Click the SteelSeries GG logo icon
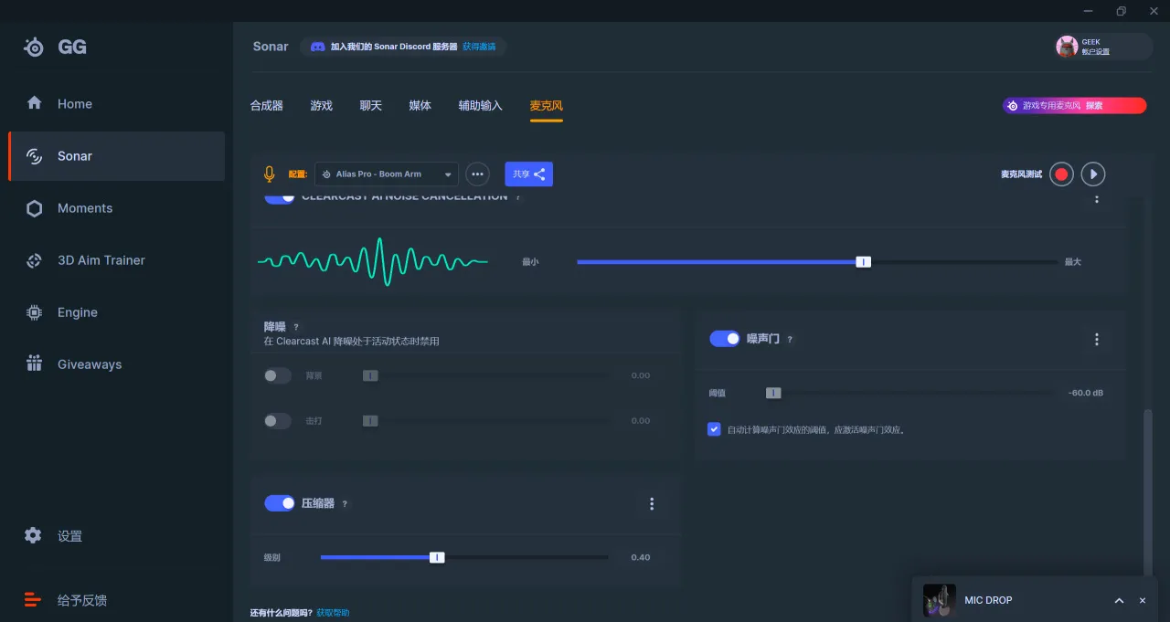Image resolution: width=1170 pixels, height=622 pixels. tap(34, 47)
